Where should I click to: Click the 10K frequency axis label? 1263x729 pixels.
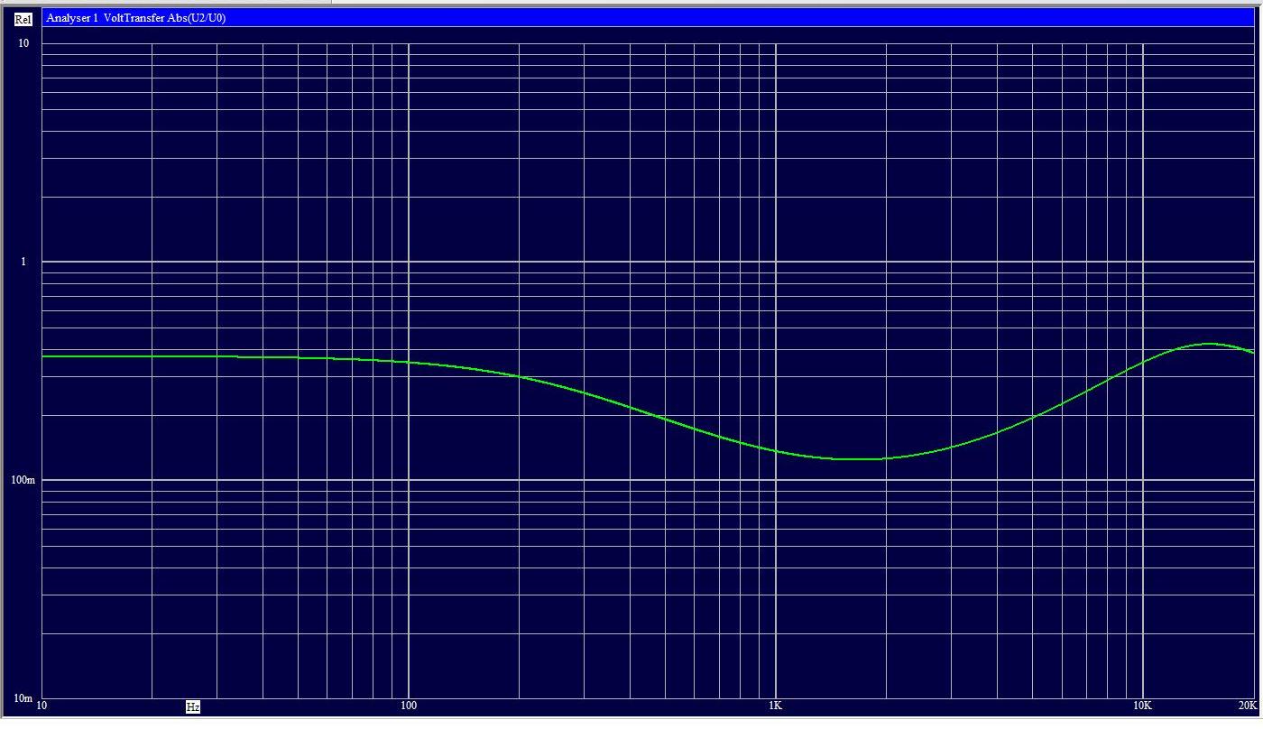[1142, 706]
